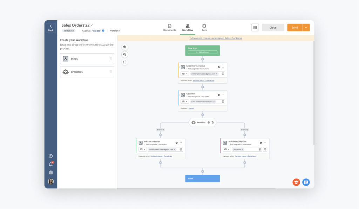Switch to the Documents tab
The width and height of the screenshot is (359, 209).
tap(170, 28)
